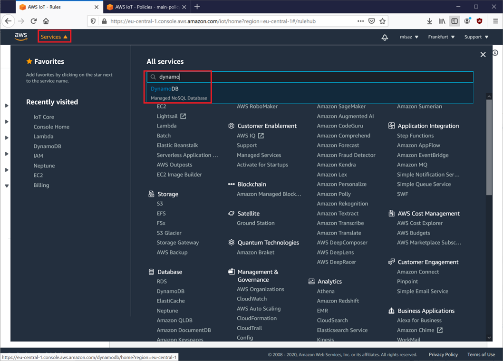Click scrollbar down arrow in services list
503x361 pixels.
pos(489,338)
